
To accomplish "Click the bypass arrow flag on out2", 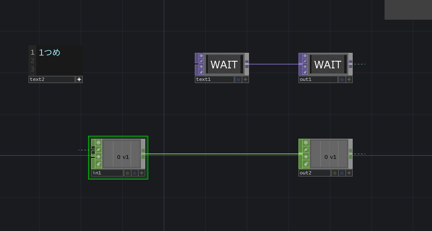I will tap(306, 156).
